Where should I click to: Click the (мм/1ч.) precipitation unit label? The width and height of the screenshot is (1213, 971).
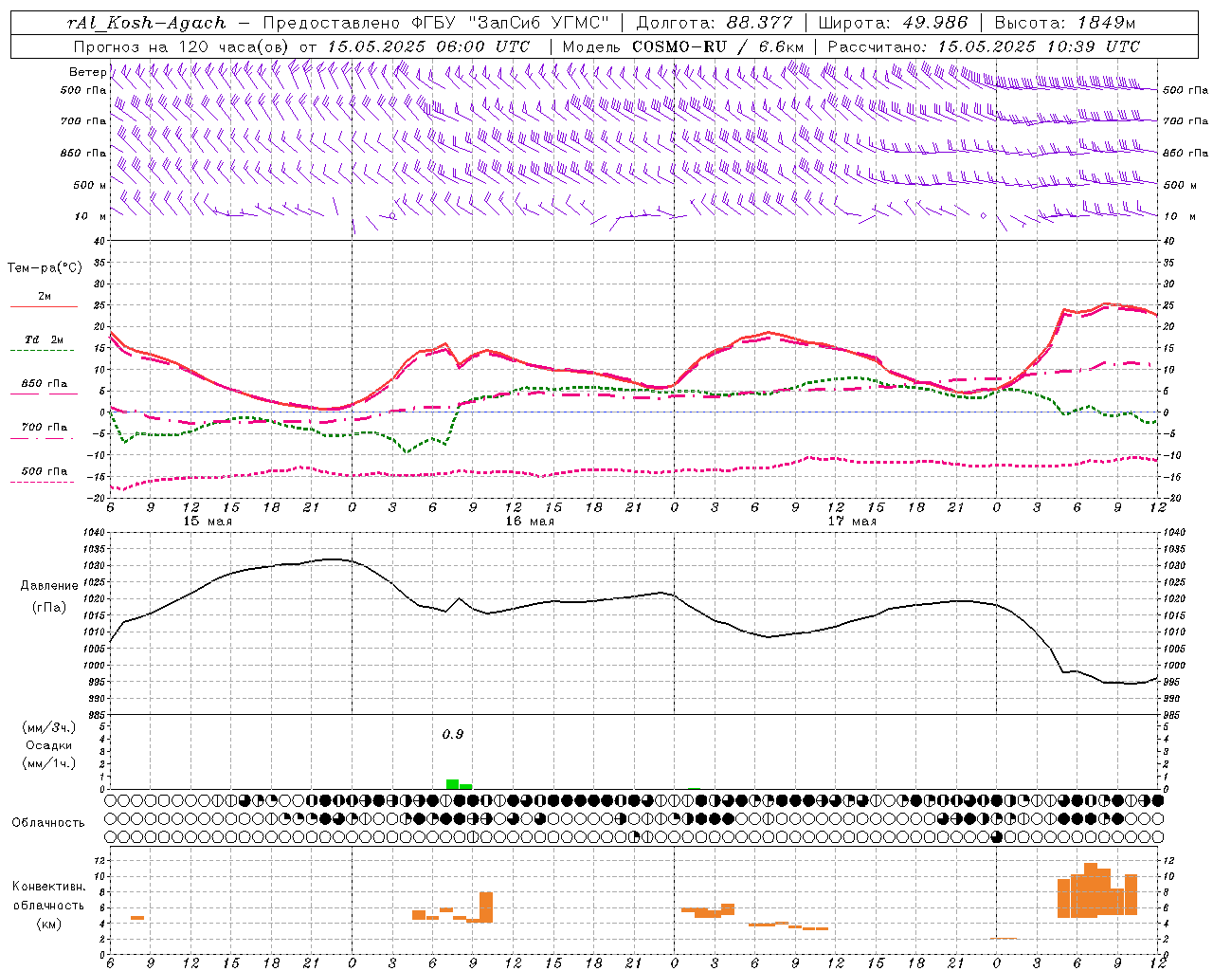(49, 762)
